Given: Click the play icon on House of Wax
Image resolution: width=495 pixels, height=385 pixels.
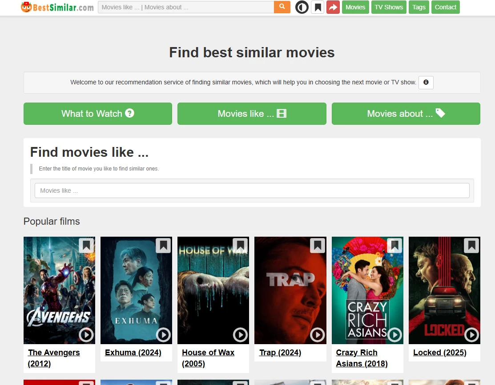Looking at the screenshot, I should [x=240, y=335].
